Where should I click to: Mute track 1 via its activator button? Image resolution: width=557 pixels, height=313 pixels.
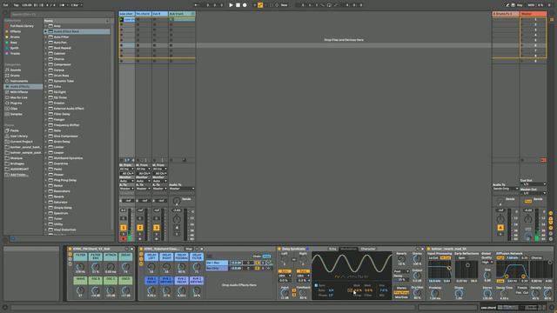pos(124,228)
